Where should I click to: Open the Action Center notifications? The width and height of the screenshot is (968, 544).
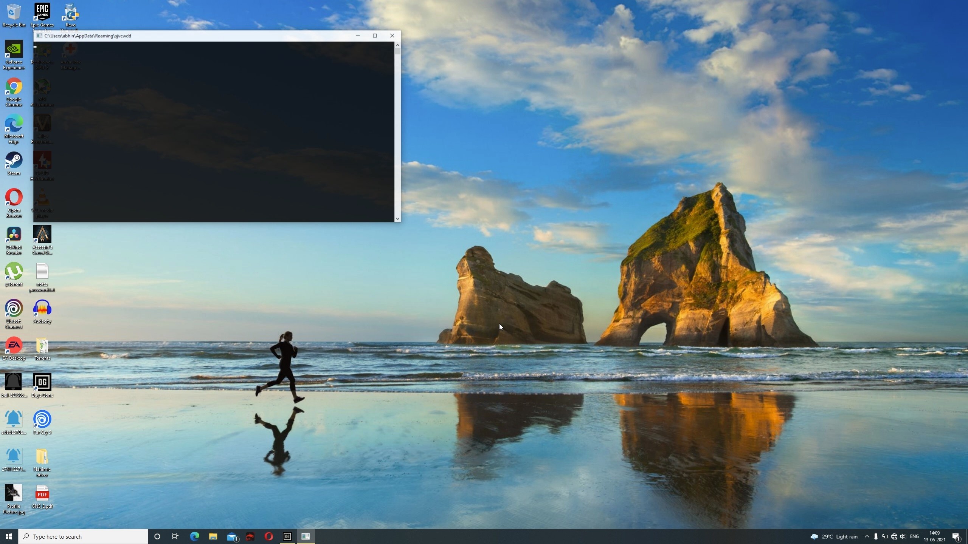click(956, 536)
